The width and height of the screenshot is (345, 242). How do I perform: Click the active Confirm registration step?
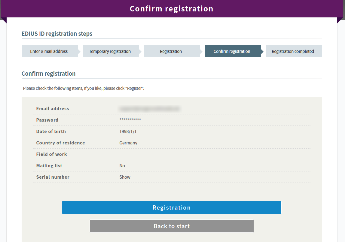pos(232,51)
